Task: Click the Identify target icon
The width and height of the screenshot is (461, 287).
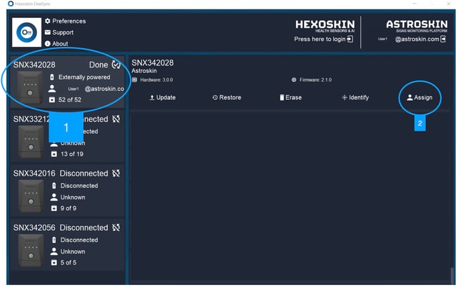Action: (344, 98)
